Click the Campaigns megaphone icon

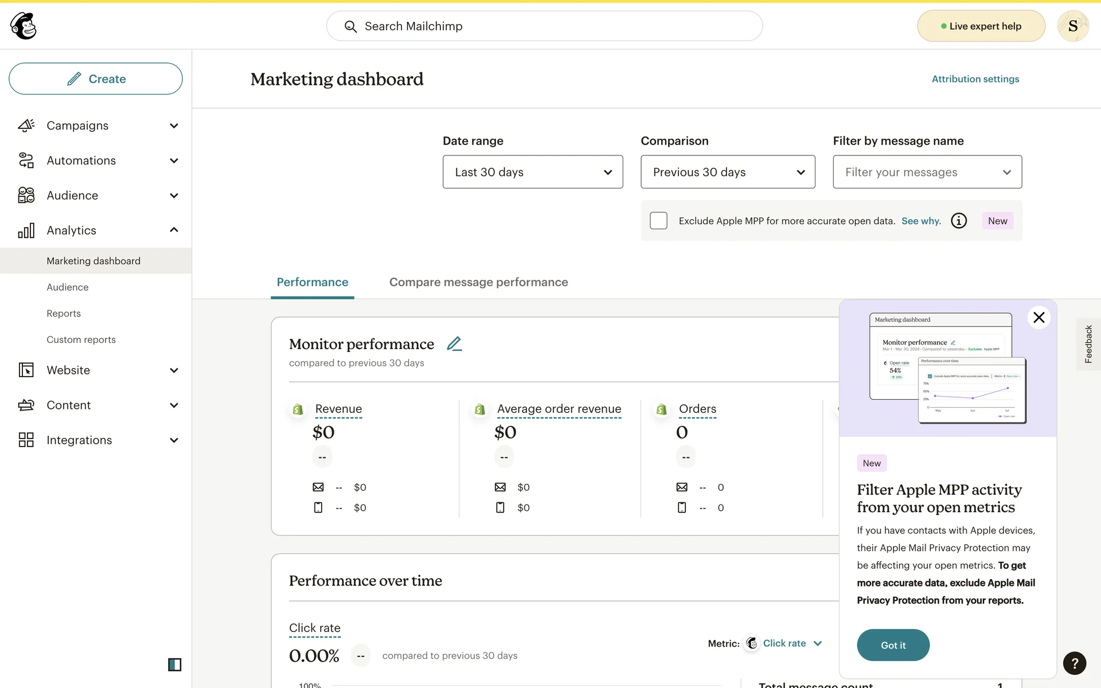point(26,126)
